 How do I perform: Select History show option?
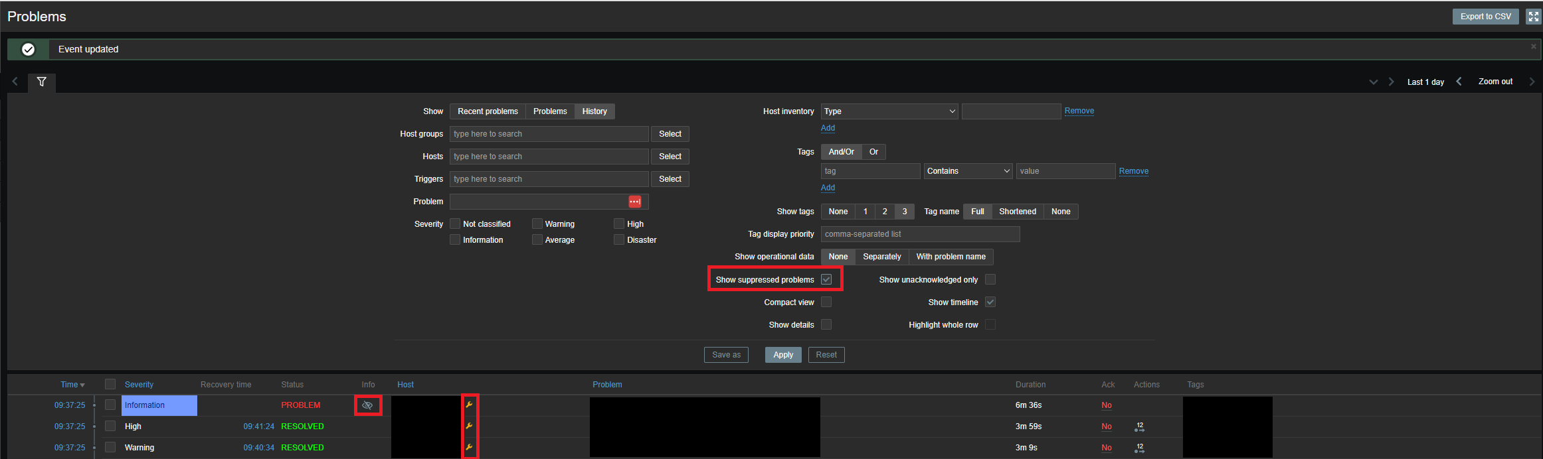[594, 111]
